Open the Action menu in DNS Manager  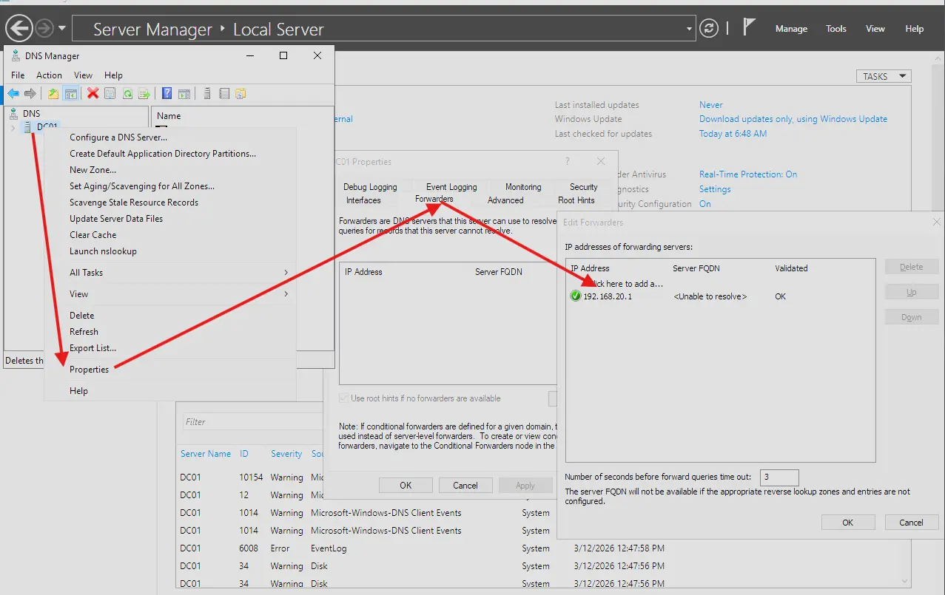coord(49,75)
